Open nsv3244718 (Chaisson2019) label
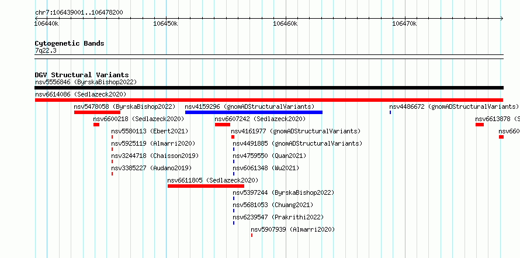Viewport: 520px width, 258px height. click(155, 156)
